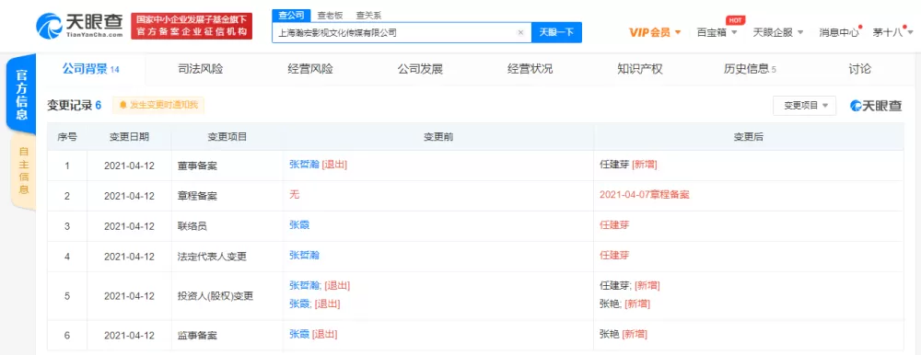This screenshot has width=921, height=355.
Task: Expand the 天眼企服 menu
Action: pos(777,32)
